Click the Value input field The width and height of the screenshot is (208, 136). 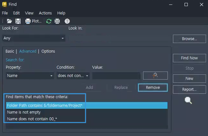(116, 76)
